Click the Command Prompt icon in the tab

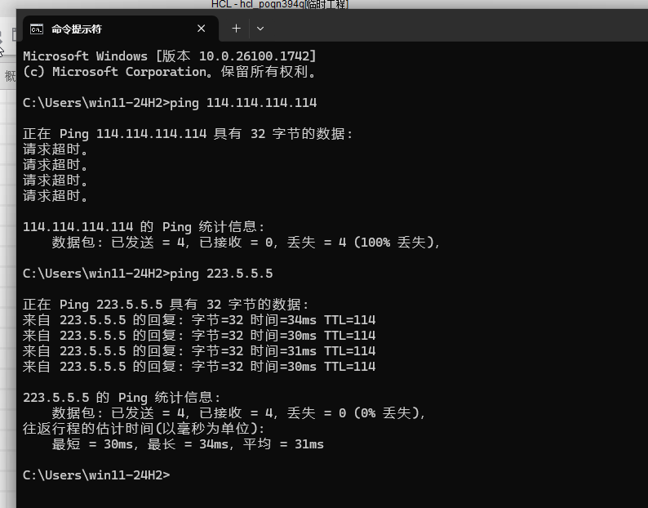37,29
